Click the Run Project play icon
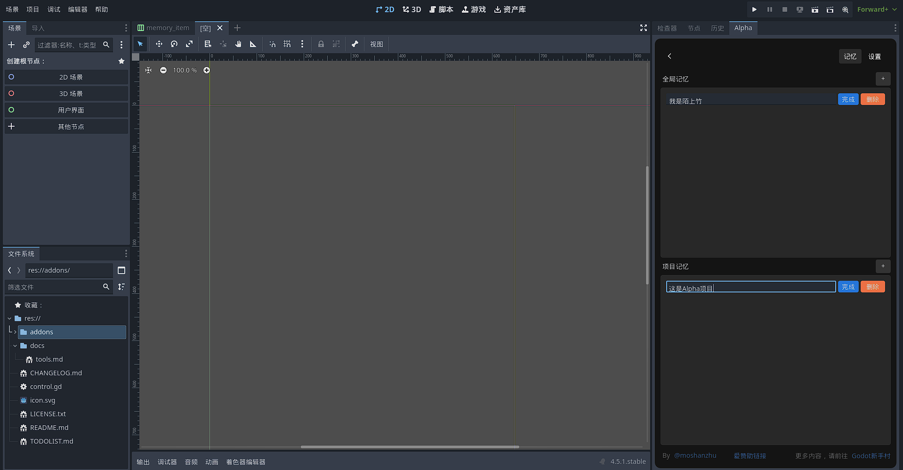The height and width of the screenshot is (470, 903). 754,9
